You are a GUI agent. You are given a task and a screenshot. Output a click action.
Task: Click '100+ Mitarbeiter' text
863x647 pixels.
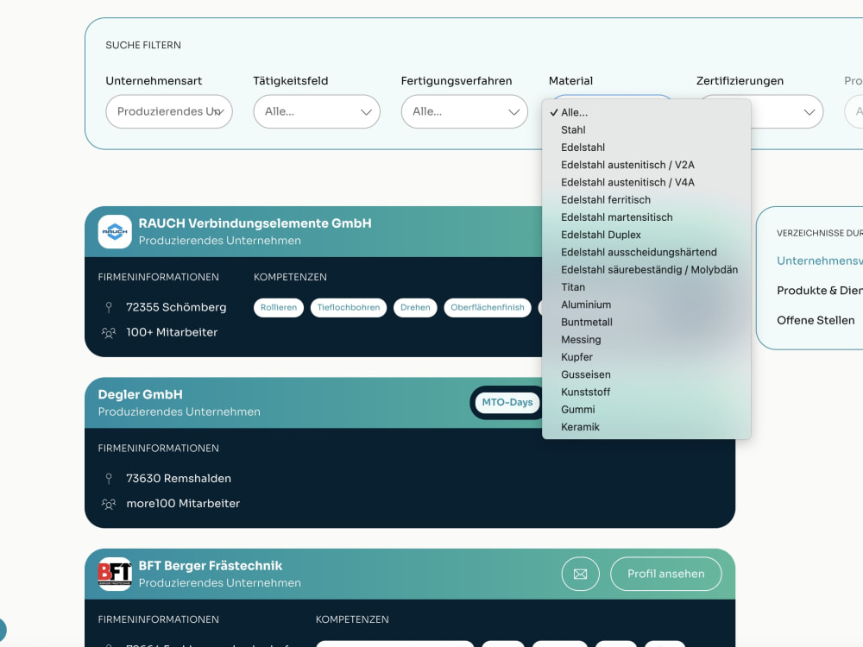[172, 332]
